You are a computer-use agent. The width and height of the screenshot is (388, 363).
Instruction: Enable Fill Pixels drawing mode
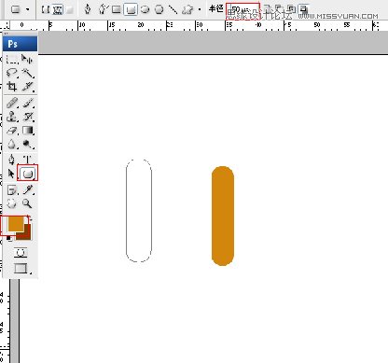[x=69, y=9]
